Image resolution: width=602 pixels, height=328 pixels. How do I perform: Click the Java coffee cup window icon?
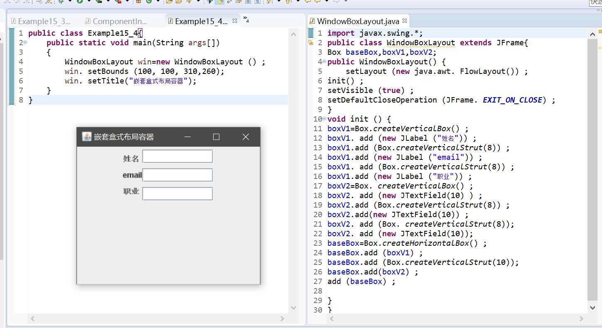tap(86, 137)
